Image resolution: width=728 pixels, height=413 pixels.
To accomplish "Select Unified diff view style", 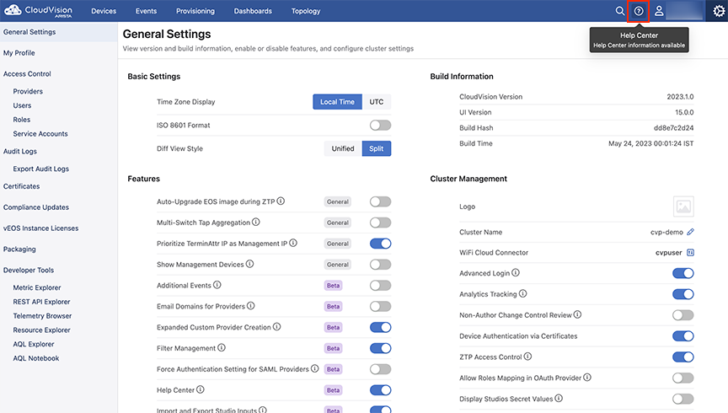I will pos(343,148).
